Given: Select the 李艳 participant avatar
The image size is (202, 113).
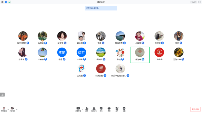Looking at the screenshot, I should tap(62, 52).
